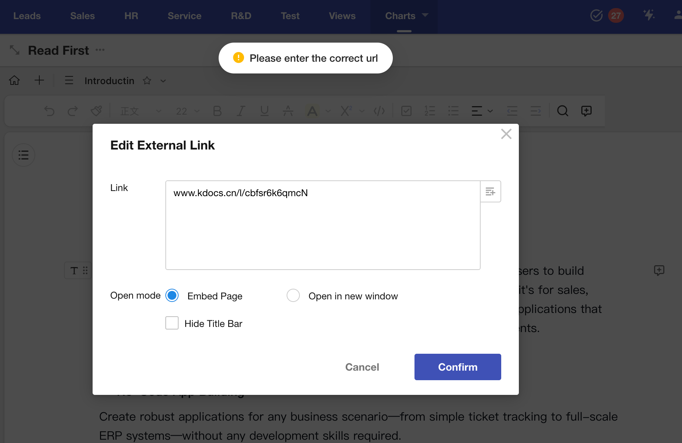The image size is (682, 443).
Task: Star the Introductin page as favorite
Action: point(147,81)
